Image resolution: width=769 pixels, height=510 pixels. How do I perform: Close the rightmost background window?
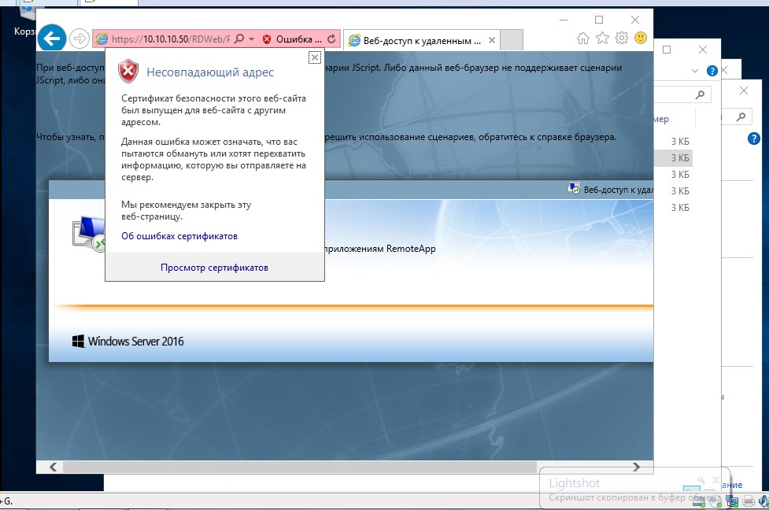tap(744, 91)
